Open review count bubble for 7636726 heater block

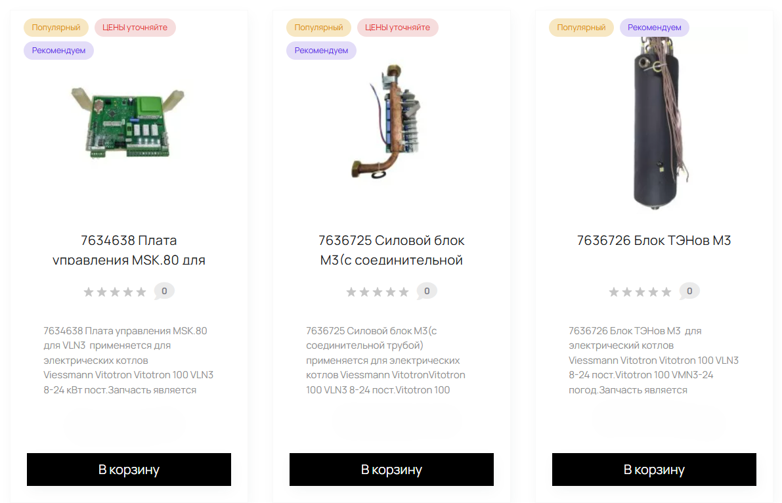pos(689,291)
